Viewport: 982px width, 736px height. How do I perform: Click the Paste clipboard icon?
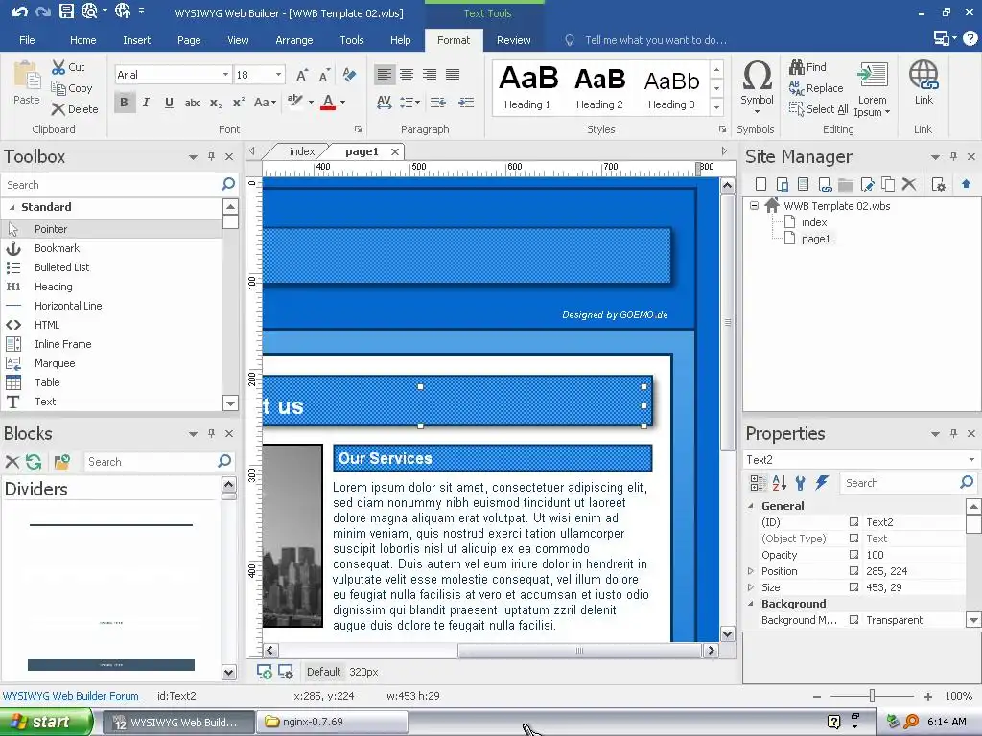coord(27,76)
